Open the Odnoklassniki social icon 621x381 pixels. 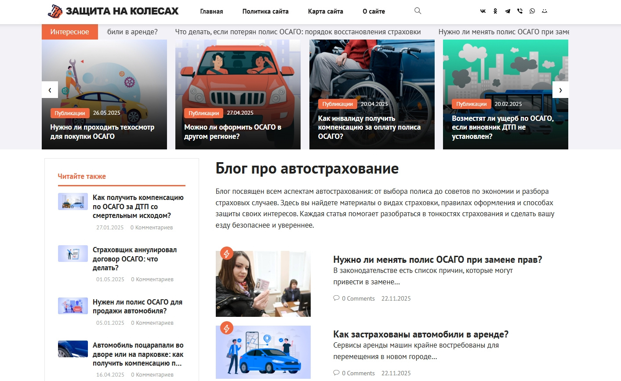coord(495,11)
